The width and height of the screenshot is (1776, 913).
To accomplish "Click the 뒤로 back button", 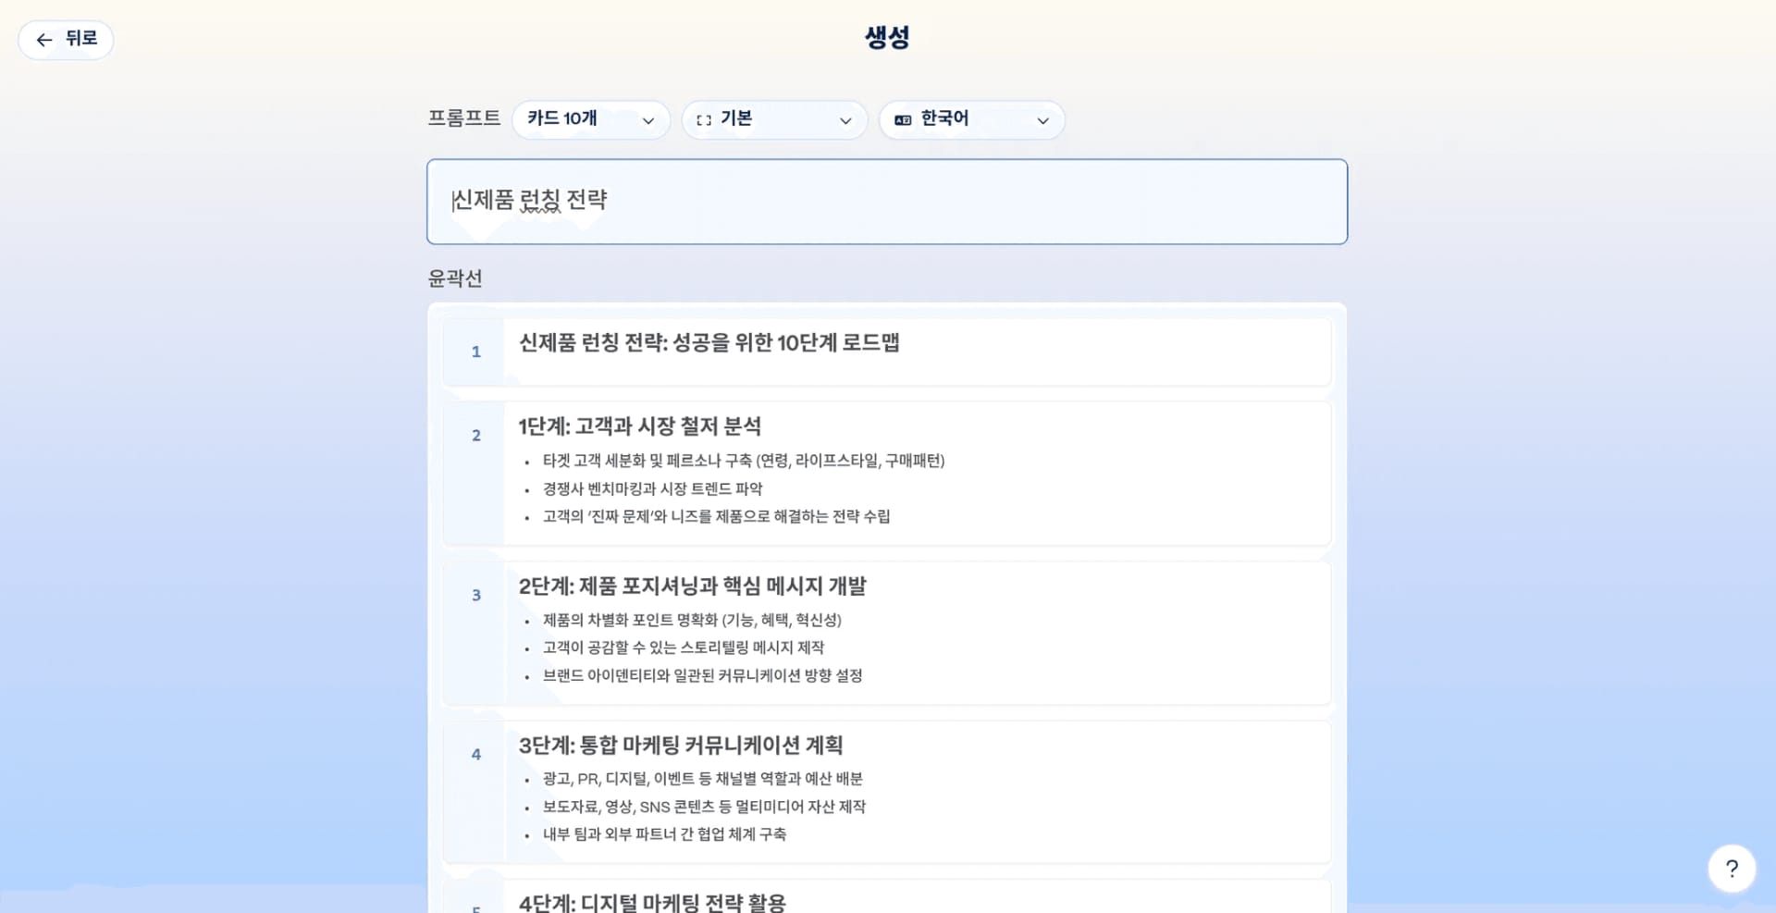I will [66, 40].
